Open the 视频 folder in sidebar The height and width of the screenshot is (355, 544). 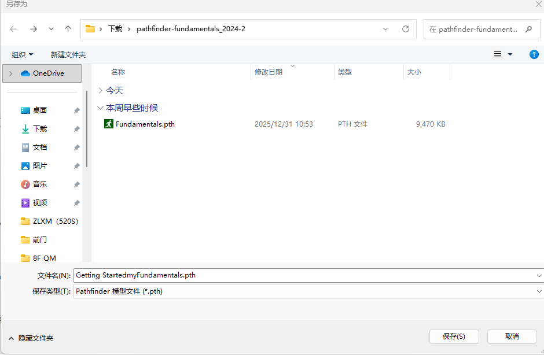pos(39,203)
